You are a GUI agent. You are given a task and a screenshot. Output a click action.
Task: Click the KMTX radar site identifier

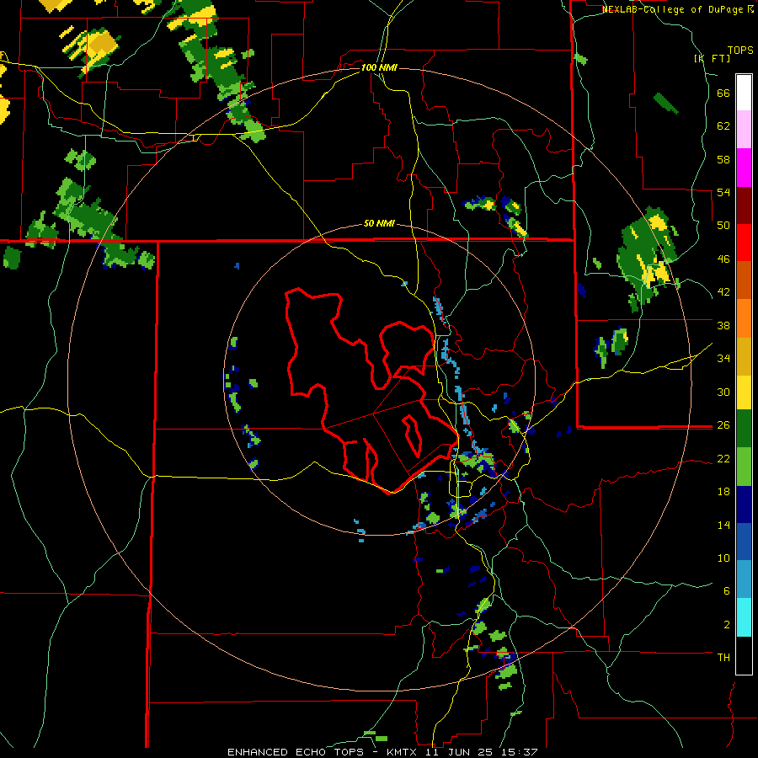401,752
